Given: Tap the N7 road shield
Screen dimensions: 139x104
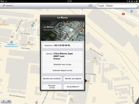Looking at the screenshot, I should coord(123,14).
